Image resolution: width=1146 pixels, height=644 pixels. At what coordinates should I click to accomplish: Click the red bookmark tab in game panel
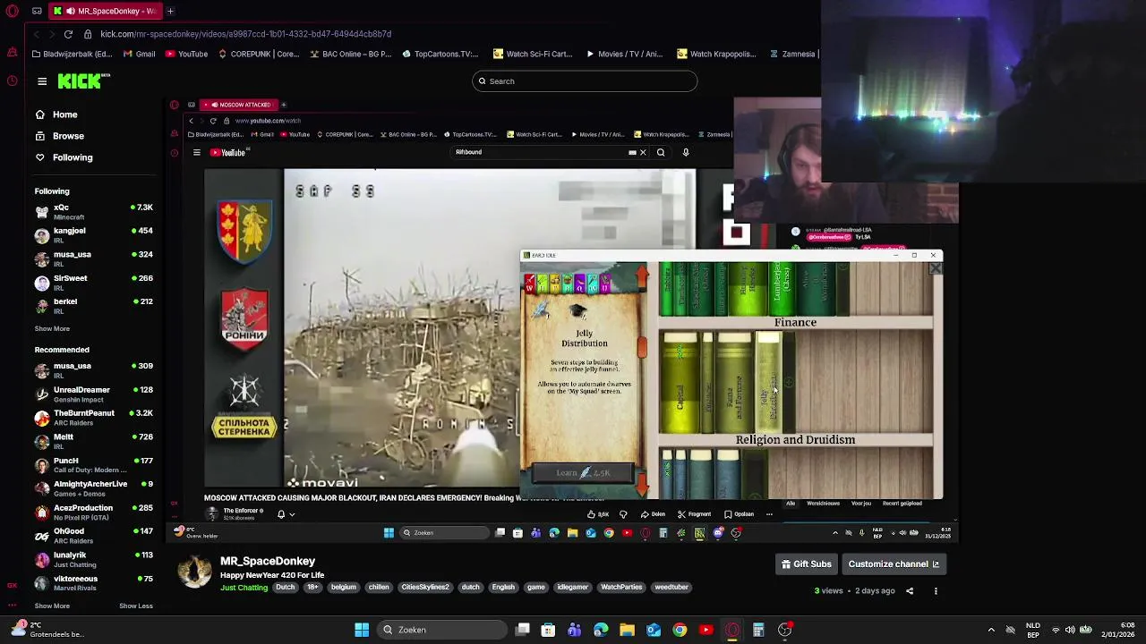click(529, 285)
